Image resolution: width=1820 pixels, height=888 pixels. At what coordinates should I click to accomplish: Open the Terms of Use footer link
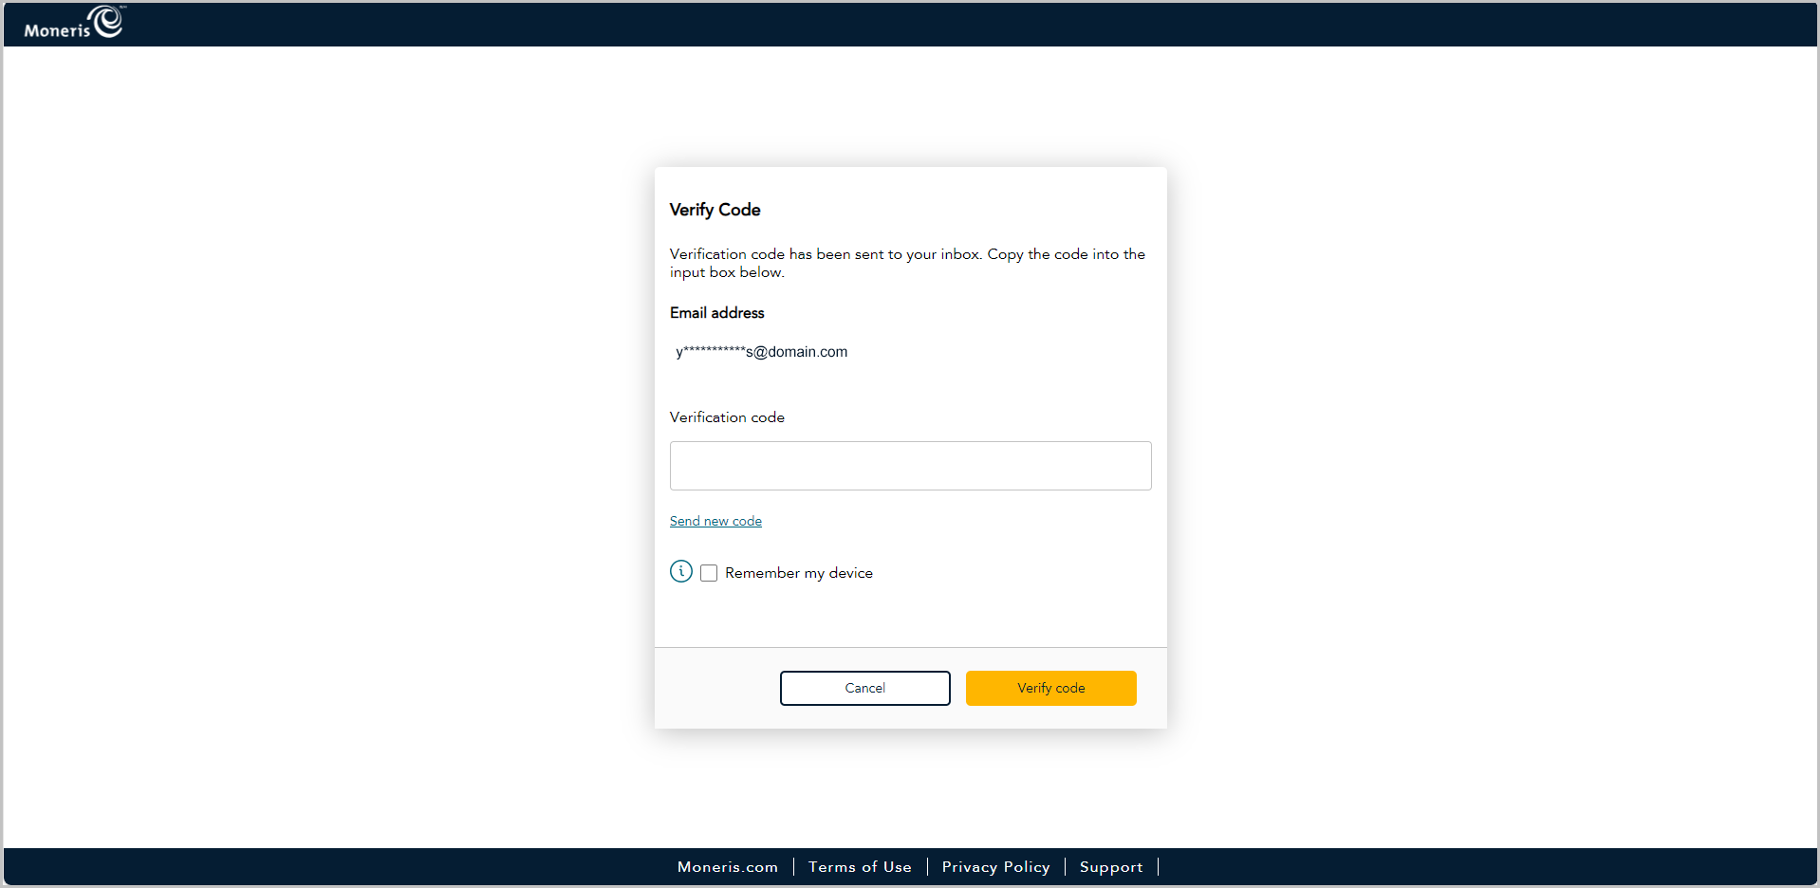point(860,867)
